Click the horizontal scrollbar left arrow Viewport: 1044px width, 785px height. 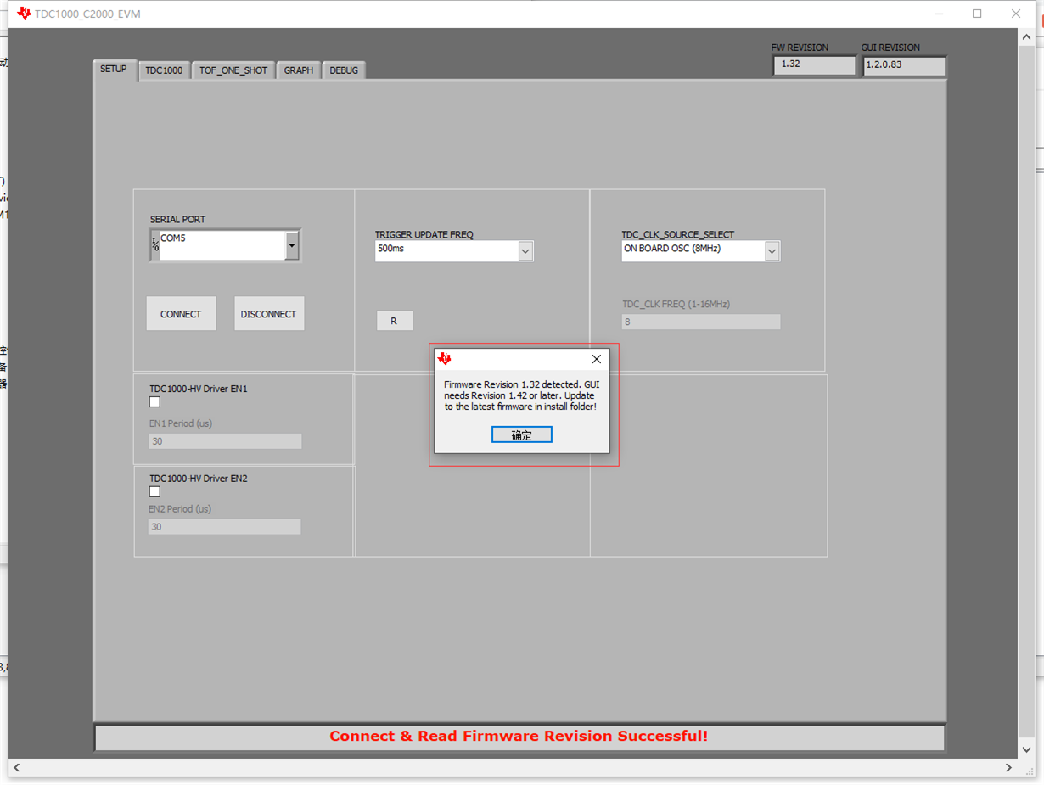click(16, 767)
